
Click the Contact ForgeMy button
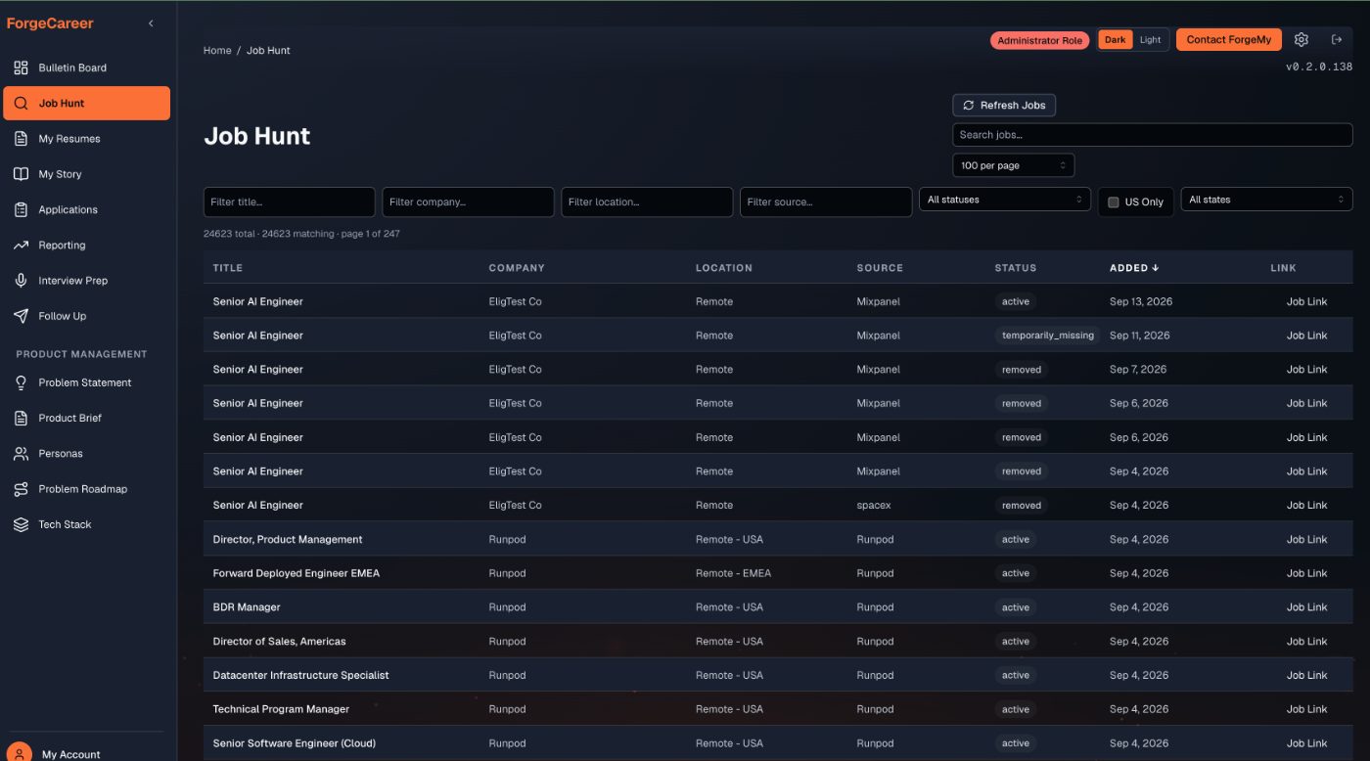click(x=1229, y=40)
